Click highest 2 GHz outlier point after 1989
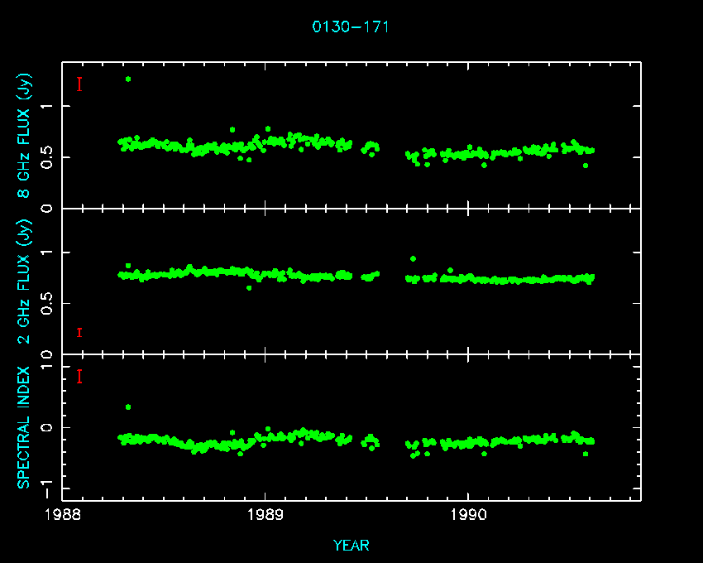The width and height of the screenshot is (703, 563). coord(413,258)
